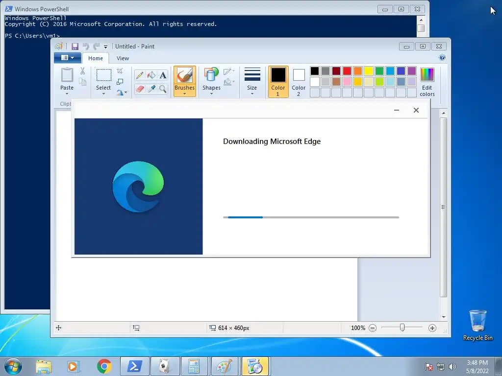Select the Pencil tool in Paint

pyautogui.click(x=140, y=75)
